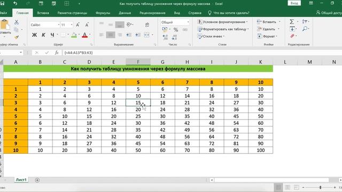342x192 pixels.
Task: Open the Общий number format dropdown
Action: (188, 22)
